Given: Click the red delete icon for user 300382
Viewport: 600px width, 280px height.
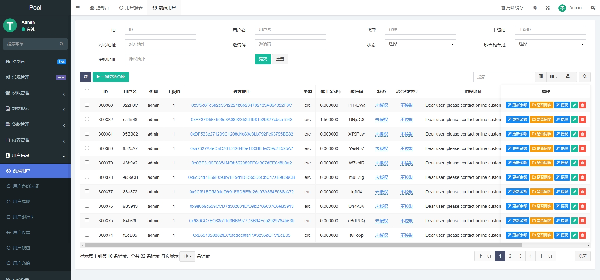Looking at the screenshot, I should (582, 120).
